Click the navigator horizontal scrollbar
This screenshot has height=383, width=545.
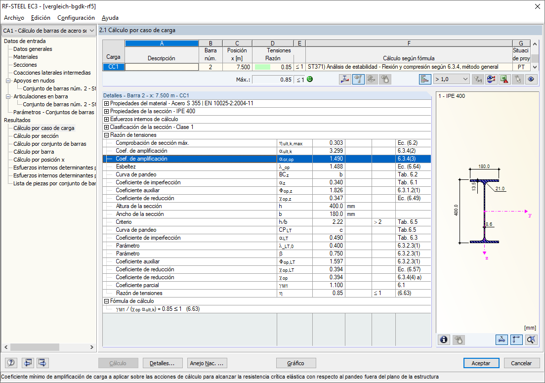(x=35, y=347)
